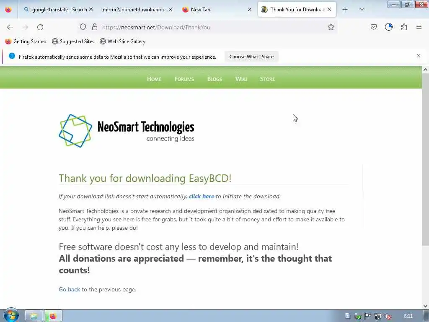The width and height of the screenshot is (429, 322).
Task: Open Blogs in site navigation
Action: click(x=215, y=79)
